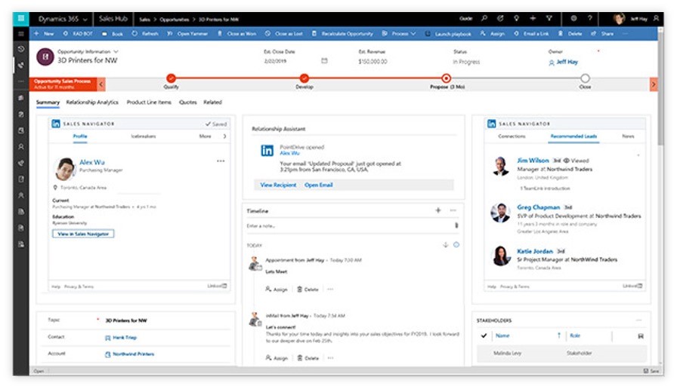Open the Quotes tab

pyautogui.click(x=188, y=102)
